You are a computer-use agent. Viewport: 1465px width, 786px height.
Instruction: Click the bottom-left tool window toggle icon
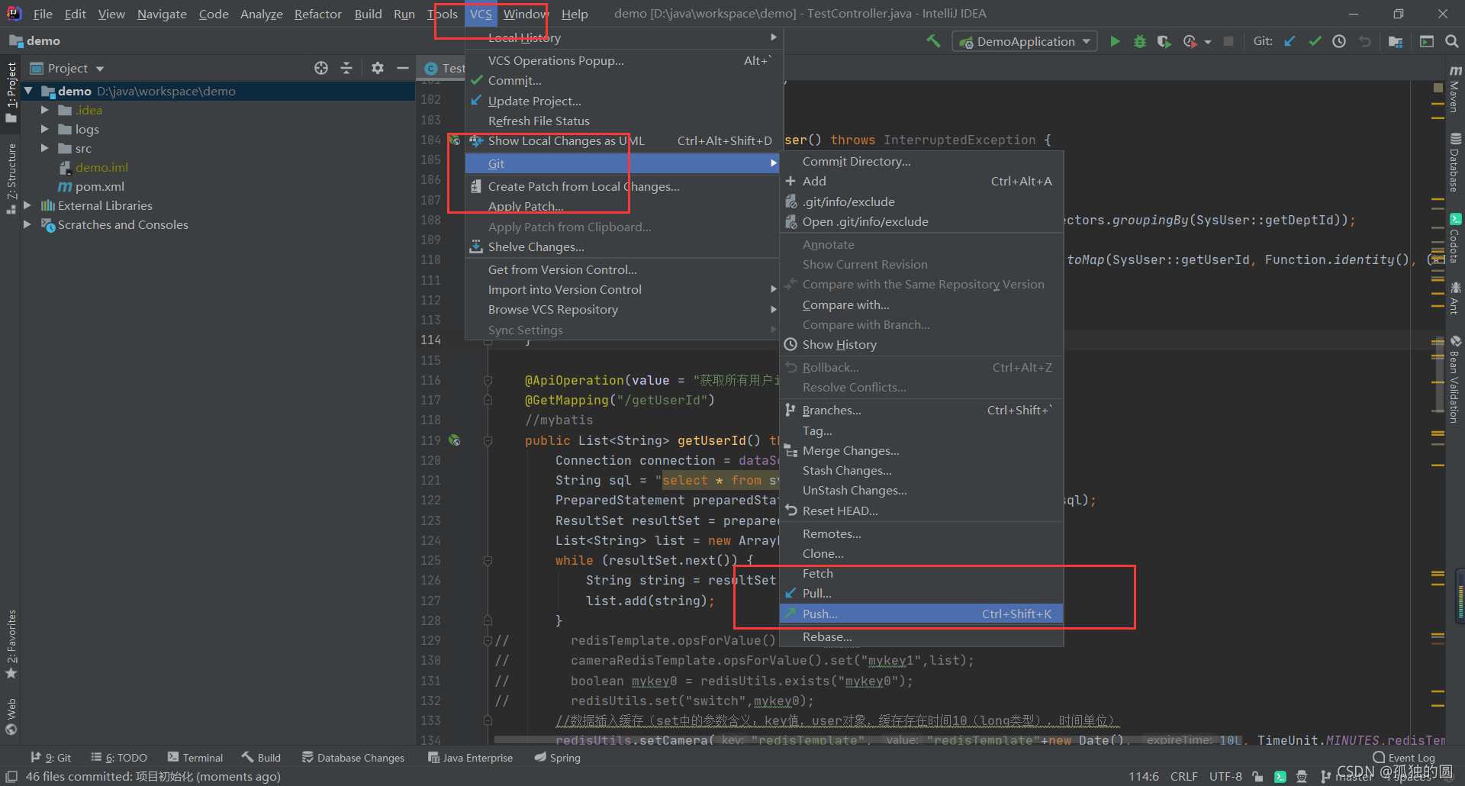pyautogui.click(x=11, y=776)
